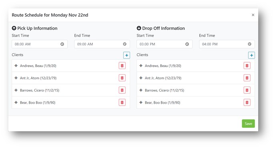
Task: Delete Barrows, Cicero from Pick Up clients
Action: 122,90
